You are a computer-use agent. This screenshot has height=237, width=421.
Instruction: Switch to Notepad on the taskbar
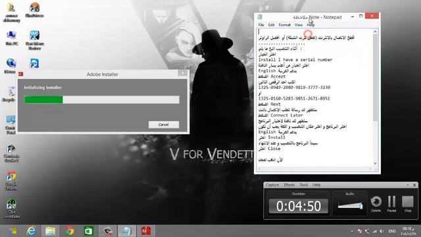[x=127, y=231]
